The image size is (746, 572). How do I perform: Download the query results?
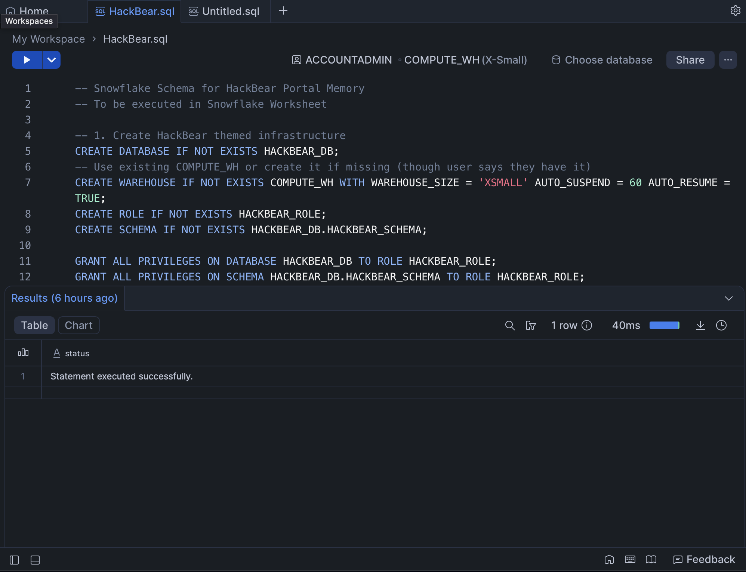pyautogui.click(x=700, y=325)
